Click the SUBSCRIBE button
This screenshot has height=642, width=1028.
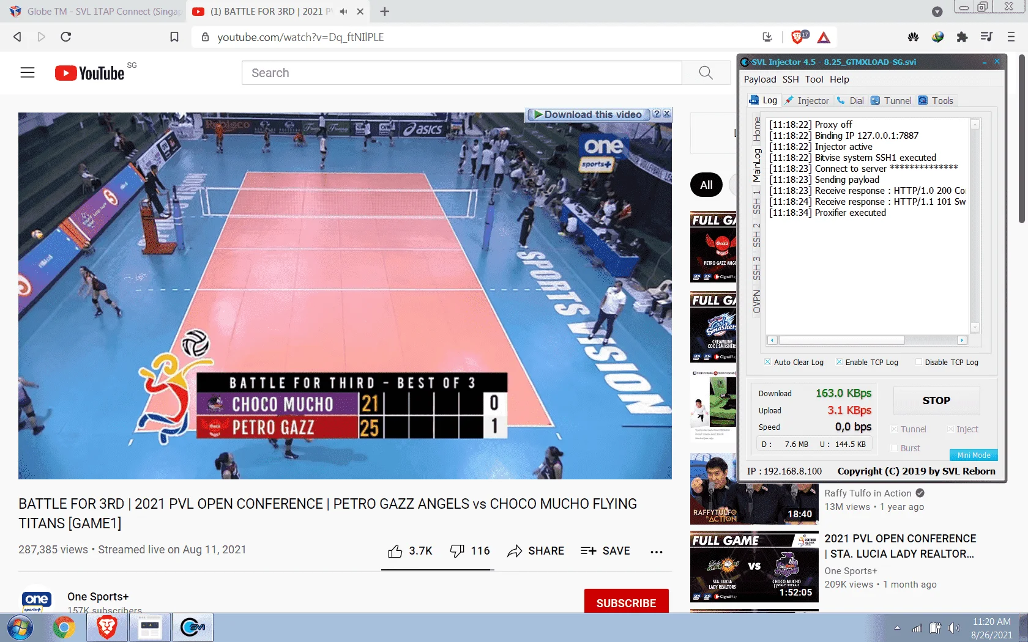pos(626,603)
